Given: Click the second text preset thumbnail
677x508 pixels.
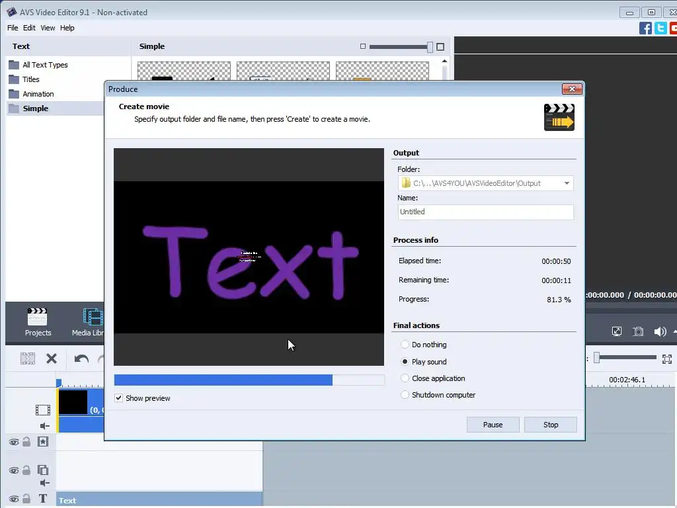Looking at the screenshot, I should point(283,71).
